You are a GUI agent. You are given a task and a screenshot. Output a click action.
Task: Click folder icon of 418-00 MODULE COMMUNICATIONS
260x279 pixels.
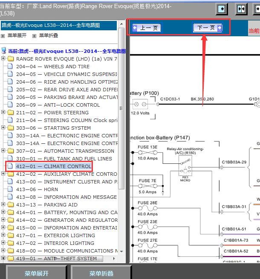(x=11, y=250)
